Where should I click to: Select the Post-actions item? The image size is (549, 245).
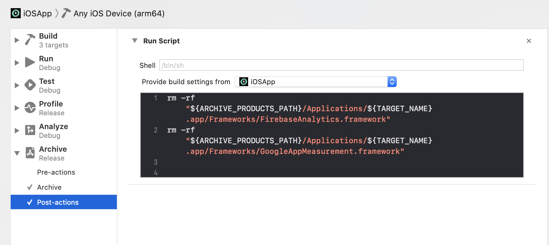click(64, 202)
